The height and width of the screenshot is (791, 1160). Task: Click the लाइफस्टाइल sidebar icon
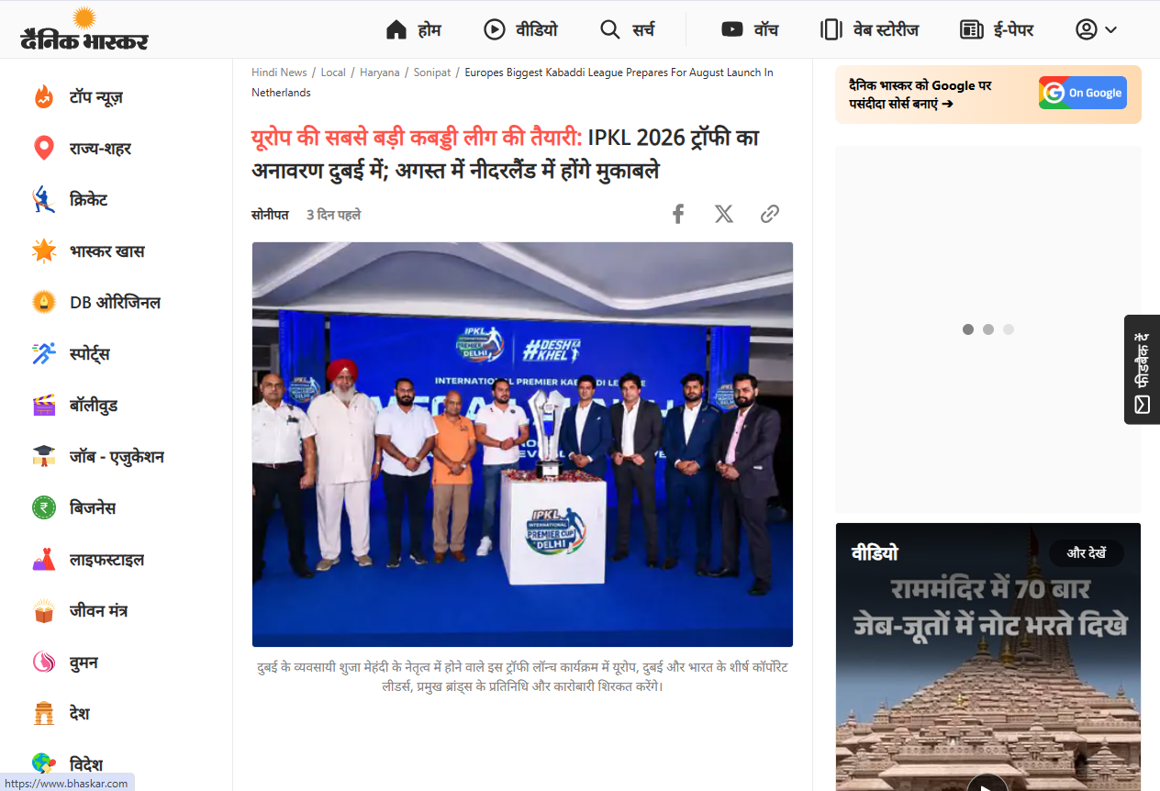(44, 559)
